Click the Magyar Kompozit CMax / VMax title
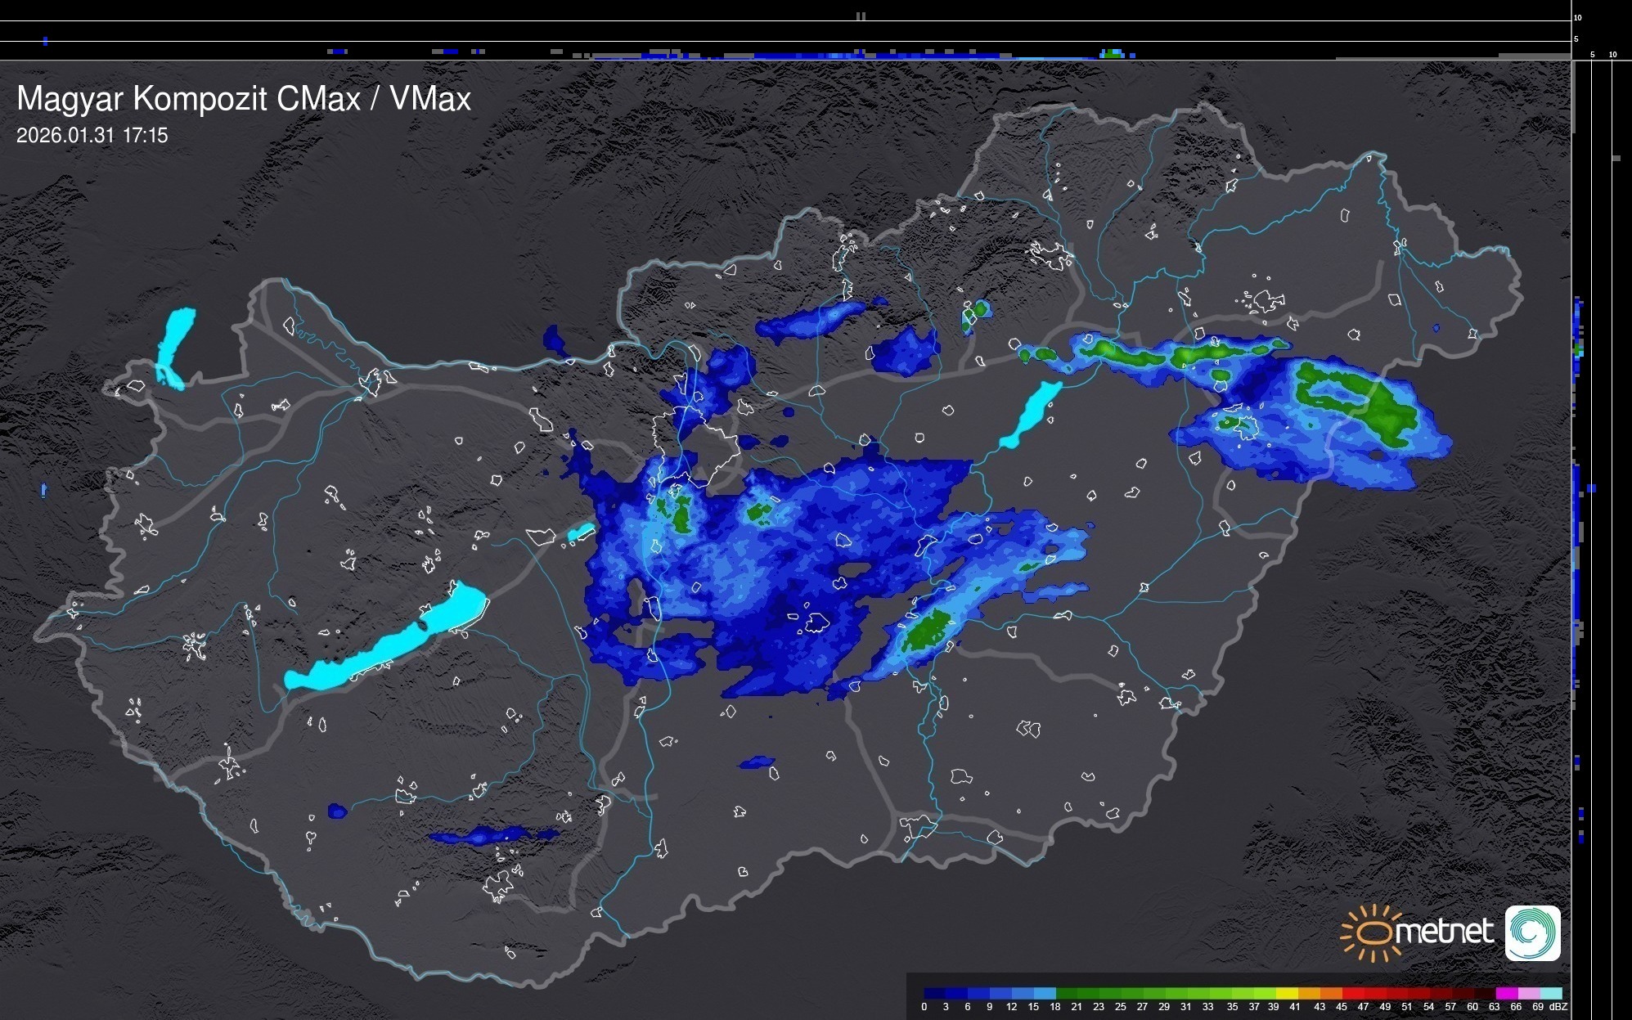 coord(244,99)
